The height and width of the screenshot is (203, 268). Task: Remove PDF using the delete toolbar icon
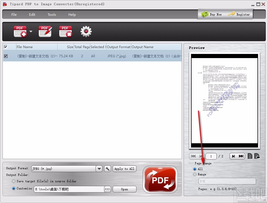(x=65, y=31)
